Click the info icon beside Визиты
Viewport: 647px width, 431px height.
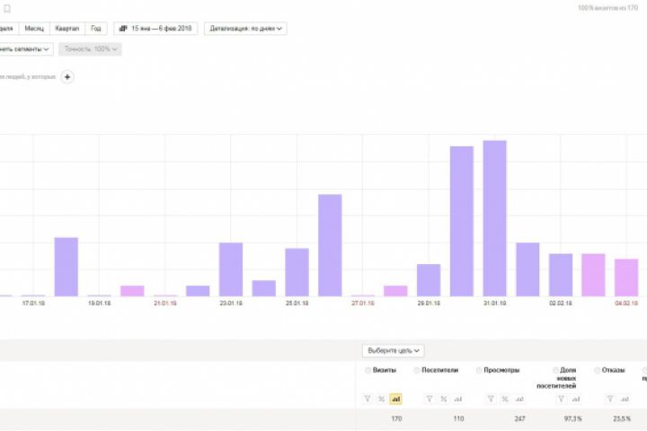point(368,370)
